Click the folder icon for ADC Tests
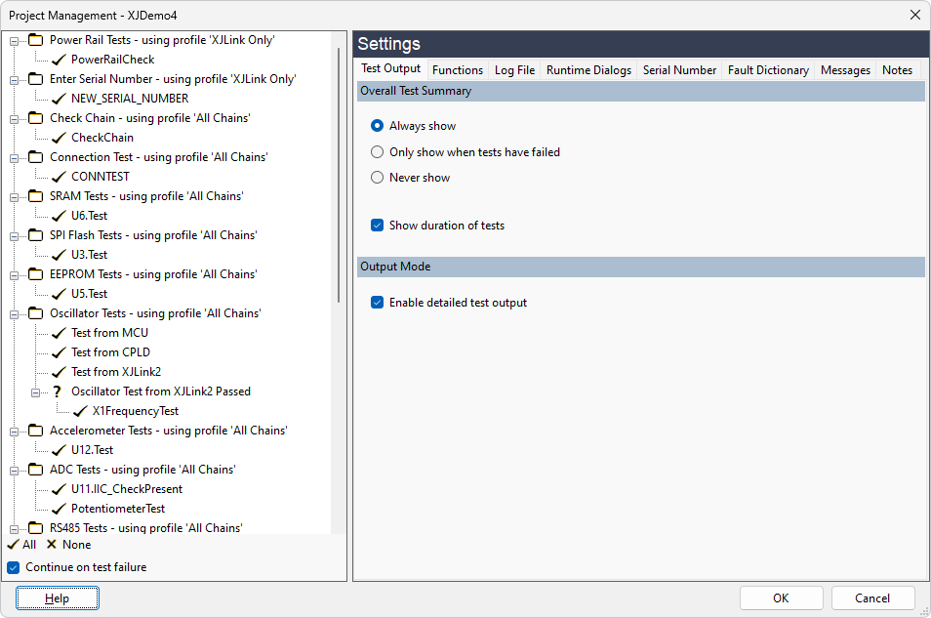Screen dimensions: 931x618 point(36,470)
